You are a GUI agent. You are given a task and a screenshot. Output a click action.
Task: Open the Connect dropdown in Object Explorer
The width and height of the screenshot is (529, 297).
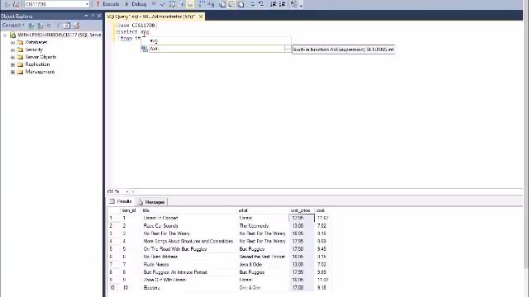point(13,26)
